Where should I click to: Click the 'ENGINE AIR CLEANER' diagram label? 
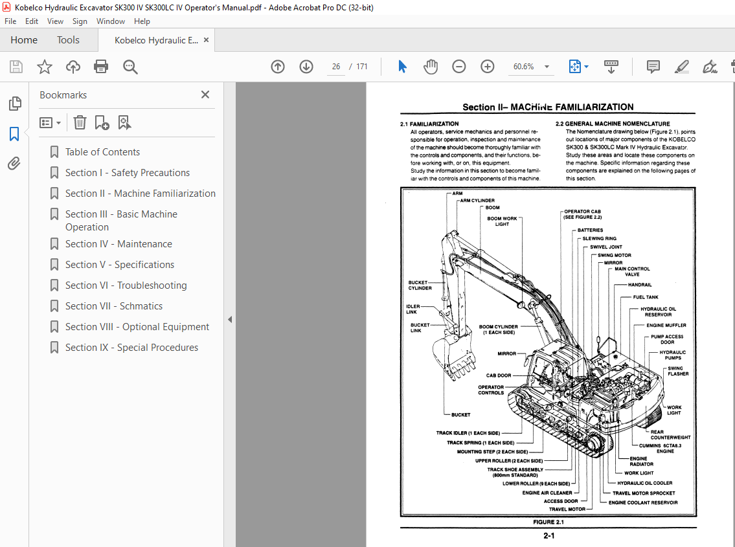[547, 493]
